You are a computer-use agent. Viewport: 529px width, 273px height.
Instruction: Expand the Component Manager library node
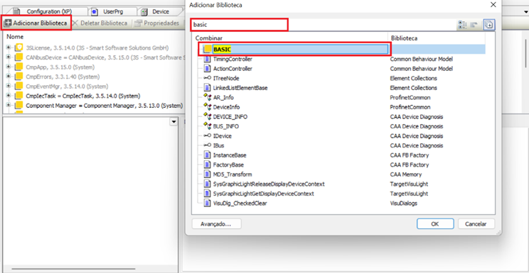[8, 106]
